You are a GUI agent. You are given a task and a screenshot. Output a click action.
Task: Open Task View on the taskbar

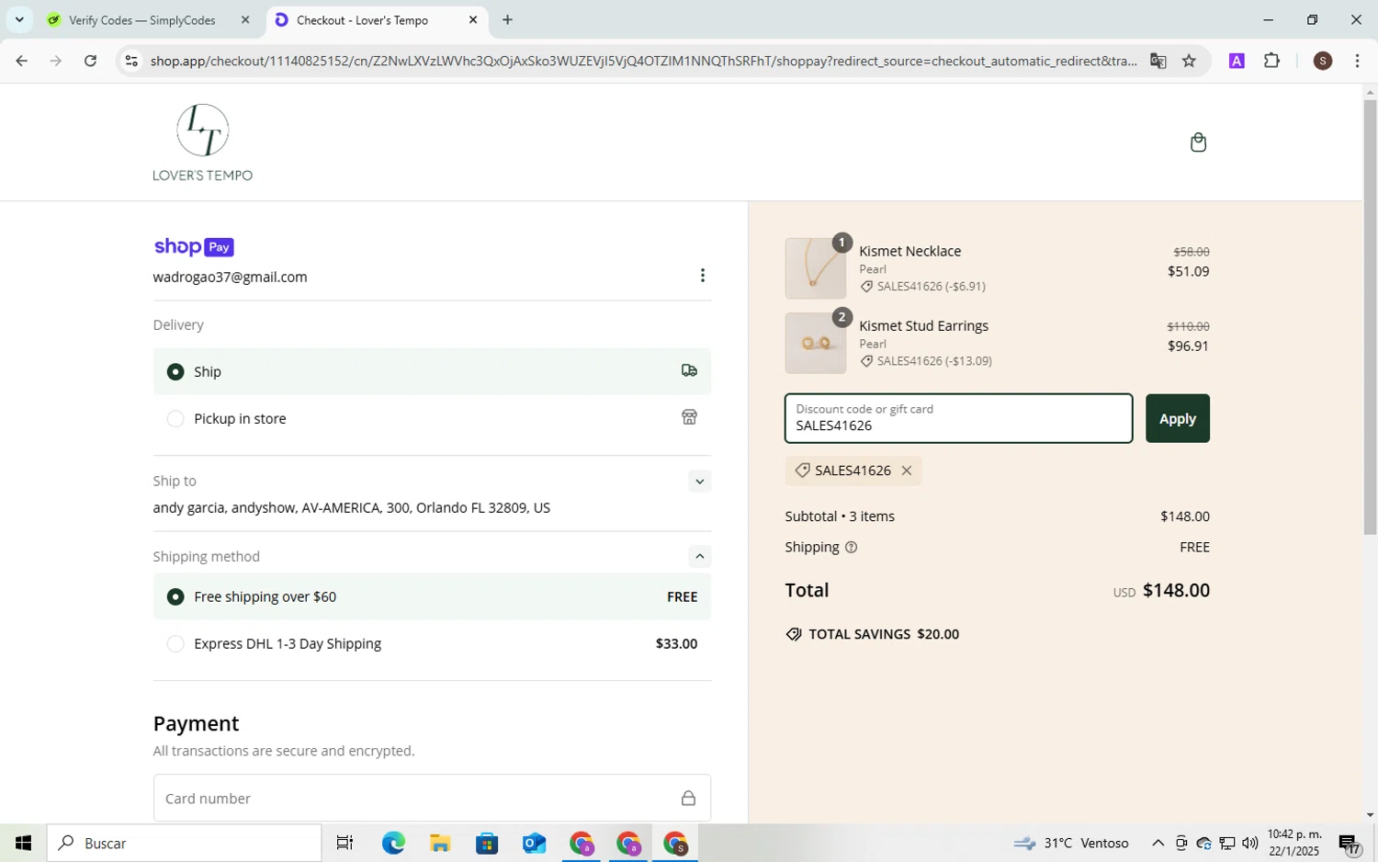(344, 843)
